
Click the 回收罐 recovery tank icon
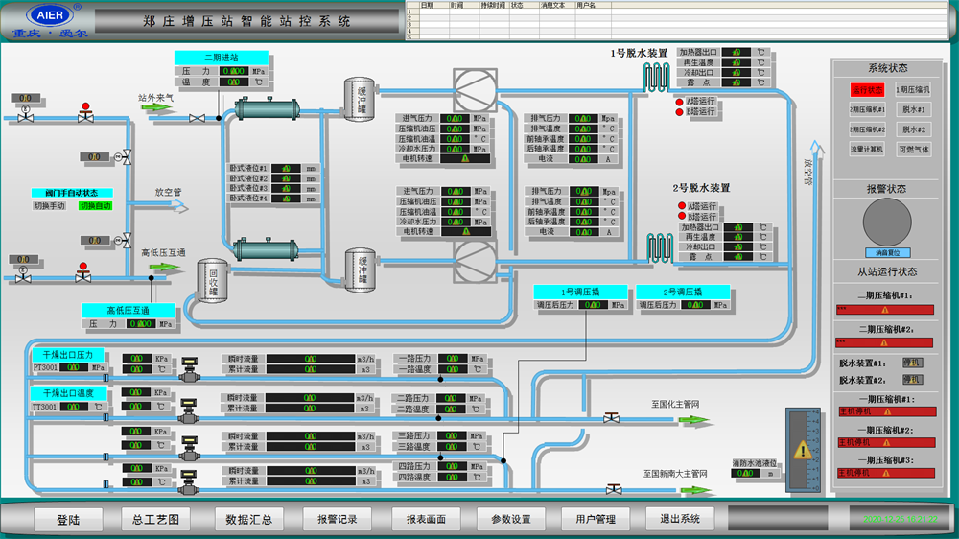212,280
